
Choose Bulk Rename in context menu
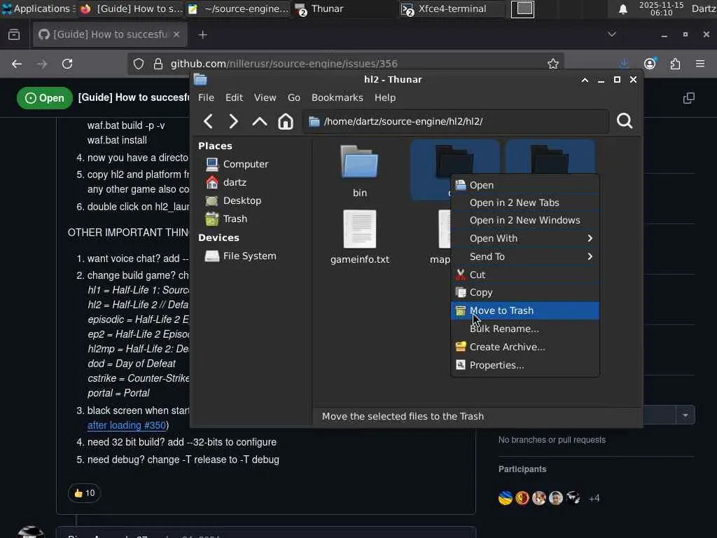(x=525, y=329)
